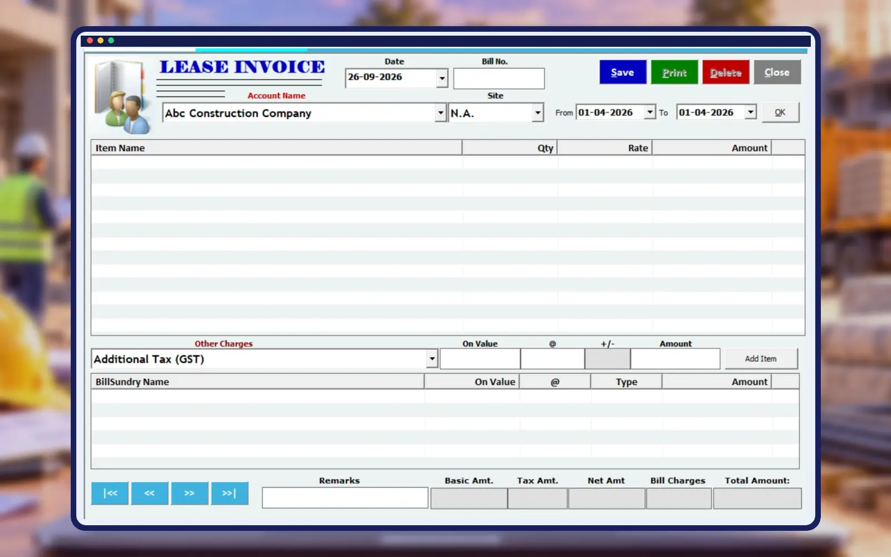This screenshot has height=557, width=891.
Task: Click the red Delete button
Action: (x=726, y=72)
